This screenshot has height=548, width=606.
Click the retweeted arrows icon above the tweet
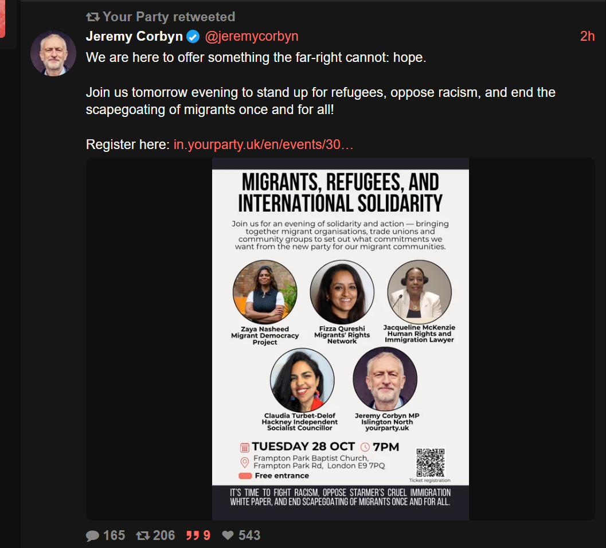[x=93, y=17]
